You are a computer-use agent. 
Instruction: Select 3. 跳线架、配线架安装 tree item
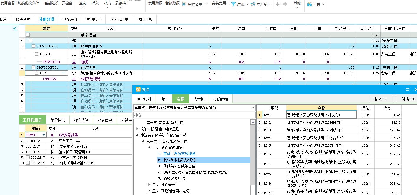pyautogui.click(x=177, y=166)
